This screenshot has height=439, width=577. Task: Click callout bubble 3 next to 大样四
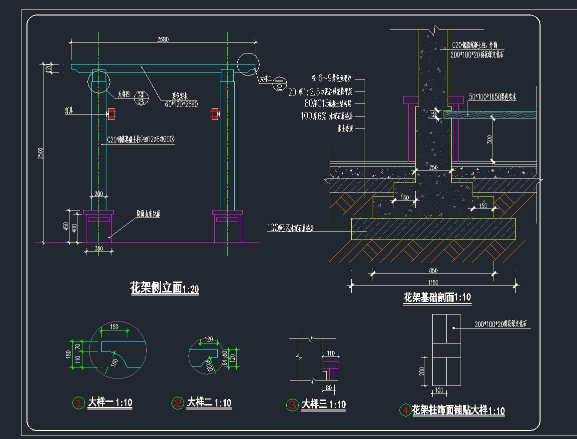tap(141, 98)
